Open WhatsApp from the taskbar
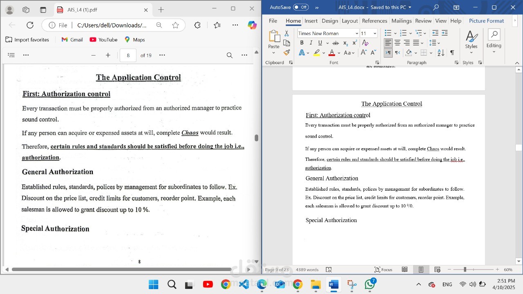 pyautogui.click(x=370, y=284)
